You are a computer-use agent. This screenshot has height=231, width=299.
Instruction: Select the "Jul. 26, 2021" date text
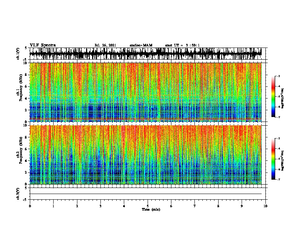coord(105,45)
